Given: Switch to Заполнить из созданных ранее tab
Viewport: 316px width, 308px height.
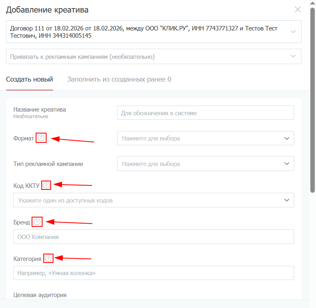Looking at the screenshot, I should click(x=119, y=79).
